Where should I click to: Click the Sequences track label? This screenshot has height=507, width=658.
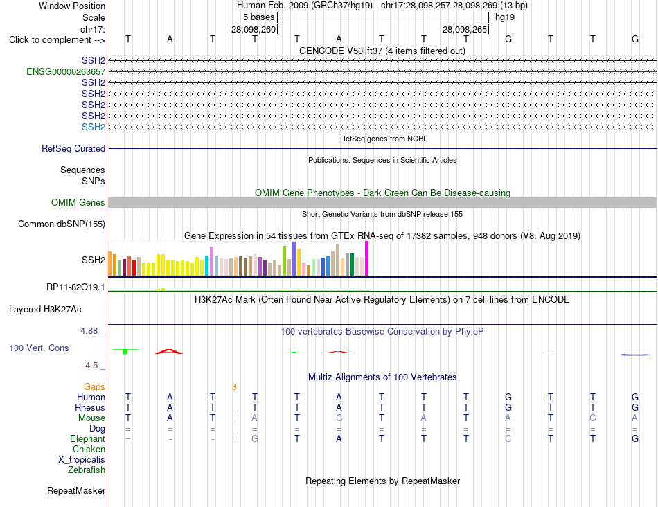82,170
